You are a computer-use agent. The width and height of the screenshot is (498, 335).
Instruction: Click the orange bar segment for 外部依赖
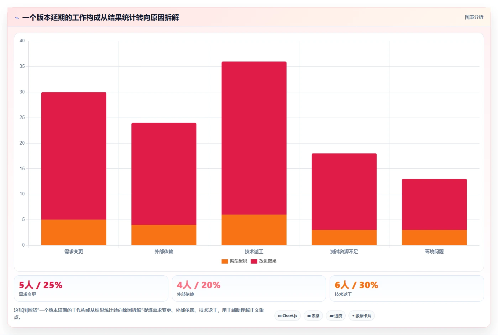tap(164, 235)
